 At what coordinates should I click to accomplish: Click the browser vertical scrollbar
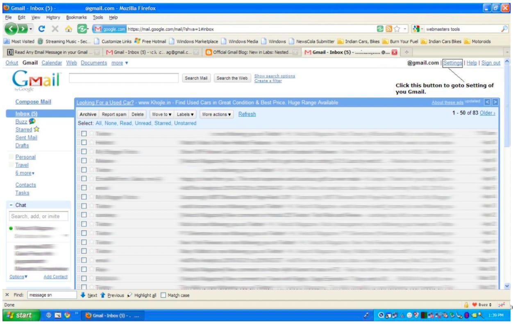[508, 174]
